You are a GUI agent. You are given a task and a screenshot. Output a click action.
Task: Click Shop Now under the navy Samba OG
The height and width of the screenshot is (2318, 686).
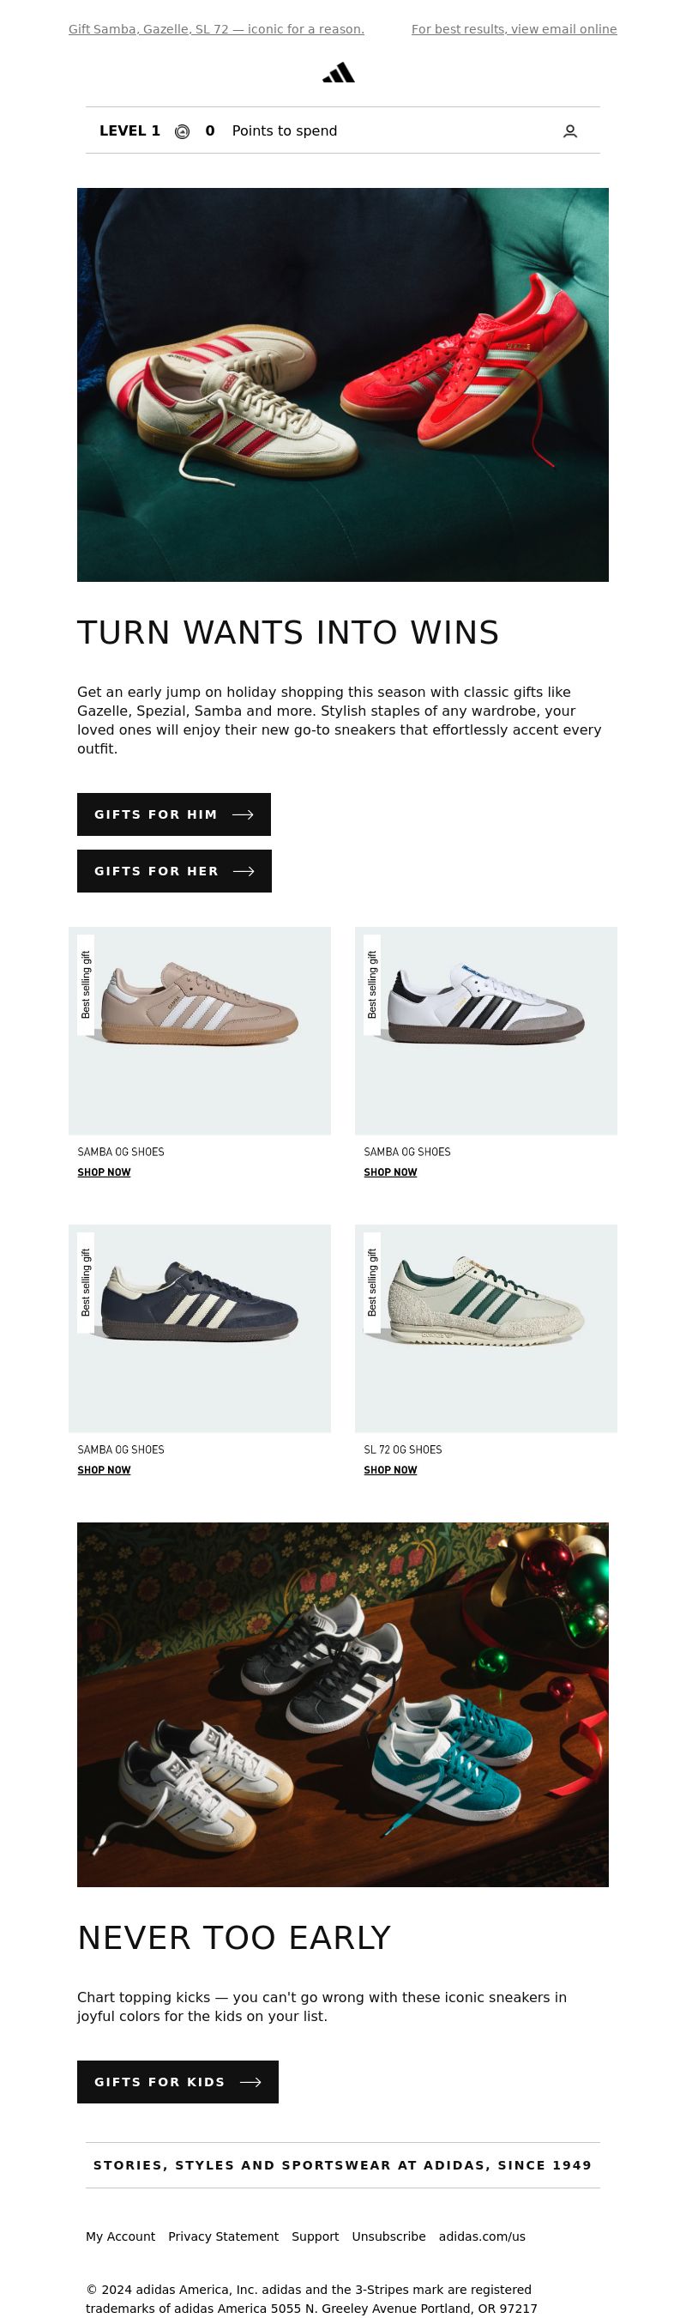[x=104, y=1469]
